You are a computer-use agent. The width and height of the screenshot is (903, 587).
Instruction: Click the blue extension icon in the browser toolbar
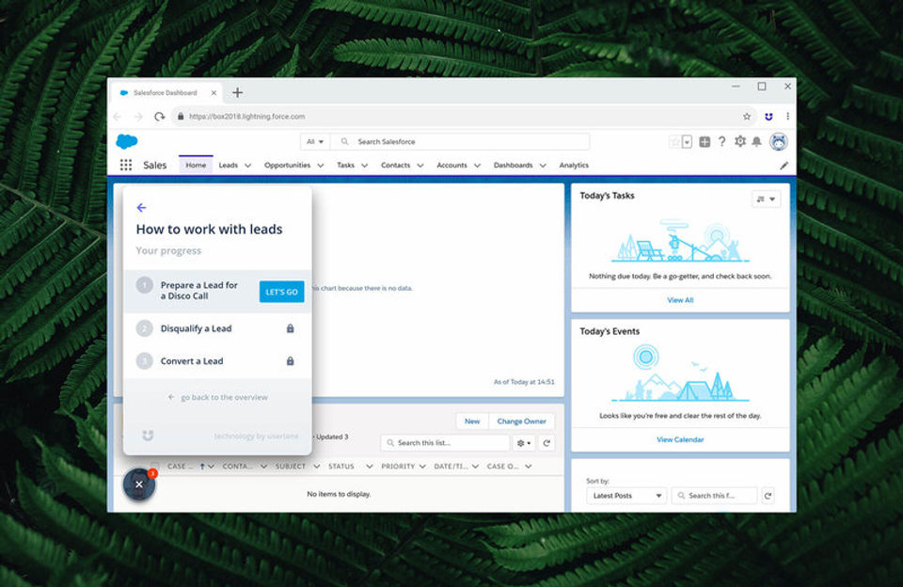click(768, 117)
